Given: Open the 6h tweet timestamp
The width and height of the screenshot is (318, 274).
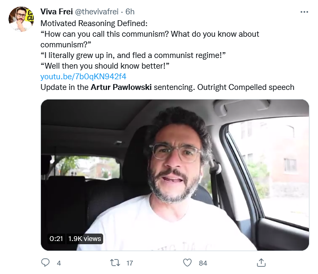Looking at the screenshot, I should [130, 12].
